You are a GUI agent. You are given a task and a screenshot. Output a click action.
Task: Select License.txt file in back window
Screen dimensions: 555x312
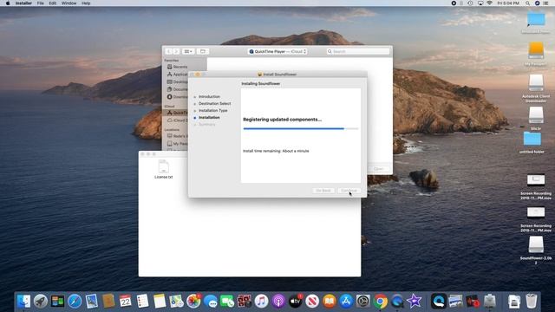click(x=164, y=169)
